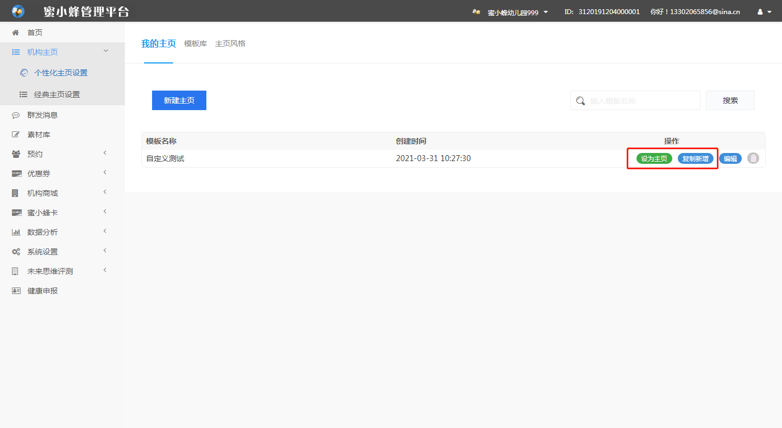This screenshot has height=428, width=782.
Task: Click the edit icon beside 素材库
Action: 16,135
